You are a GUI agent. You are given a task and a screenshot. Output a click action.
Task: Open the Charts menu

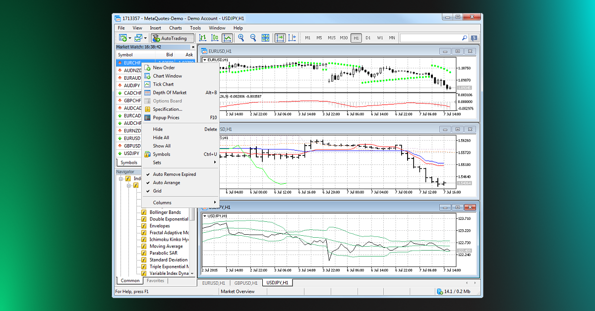point(176,28)
